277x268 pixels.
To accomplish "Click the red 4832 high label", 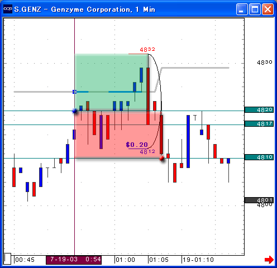I will pyautogui.click(x=147, y=49).
